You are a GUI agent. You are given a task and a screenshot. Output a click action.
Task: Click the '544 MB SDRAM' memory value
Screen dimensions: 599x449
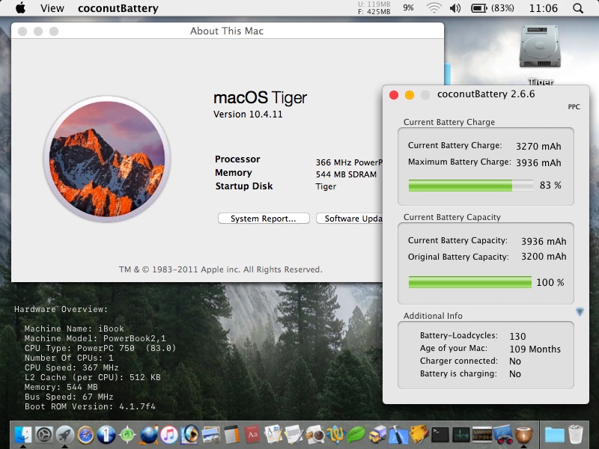[x=346, y=174]
